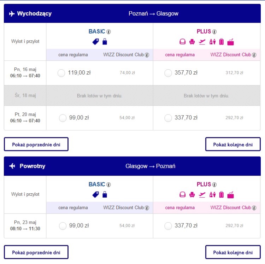Choose 337,70 zł PLUS return fare on 23 maj
The image size is (265, 264).
pos(168,226)
